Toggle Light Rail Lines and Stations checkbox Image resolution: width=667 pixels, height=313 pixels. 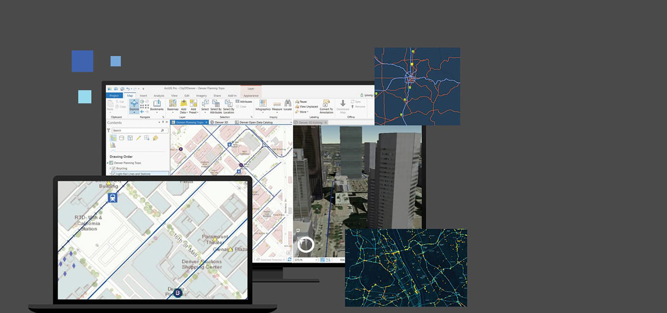coord(113,174)
